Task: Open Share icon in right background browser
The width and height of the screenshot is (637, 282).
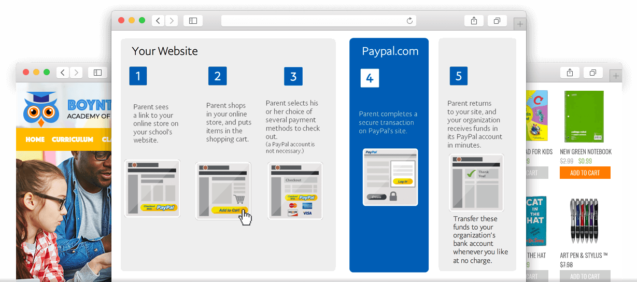Action: pyautogui.click(x=570, y=73)
